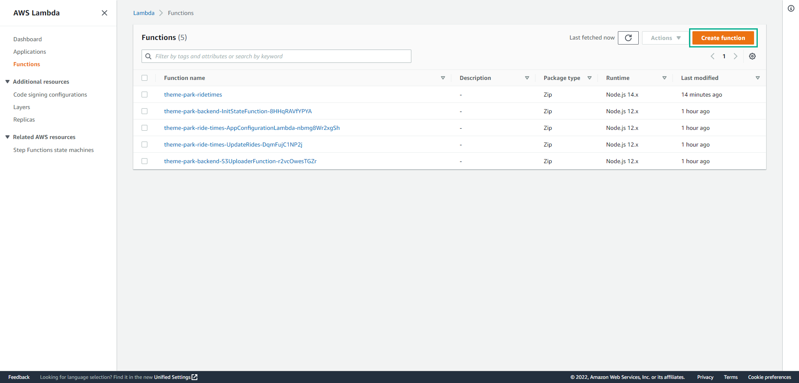799x383 pixels.
Task: Tick the S3UploaderFunction row checkbox
Action: (x=144, y=161)
